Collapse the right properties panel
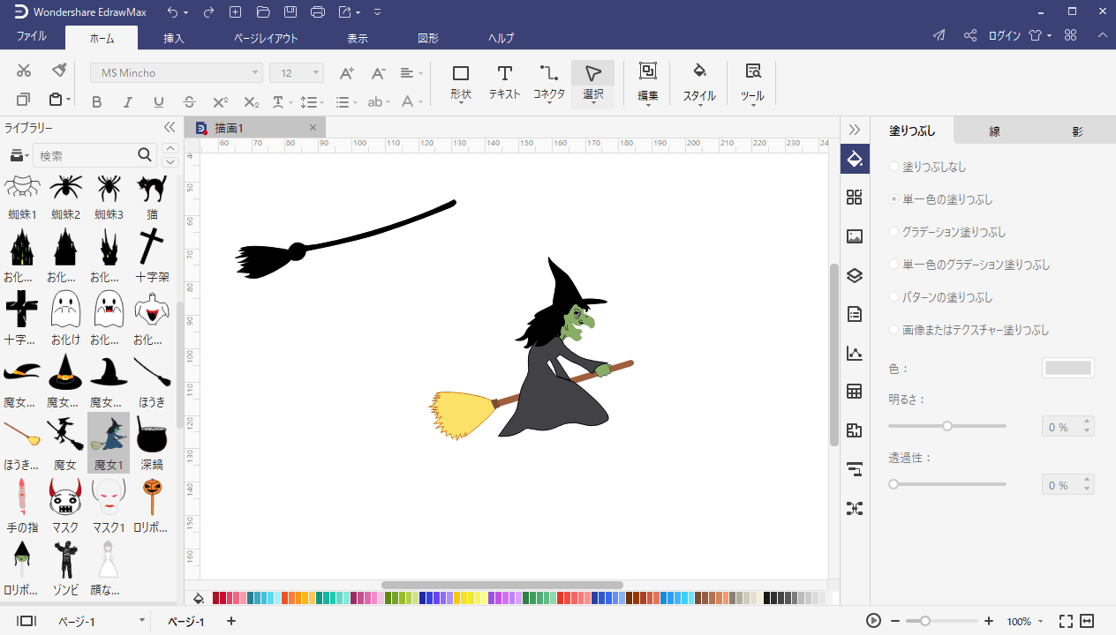Image resolution: width=1116 pixels, height=635 pixels. [855, 130]
